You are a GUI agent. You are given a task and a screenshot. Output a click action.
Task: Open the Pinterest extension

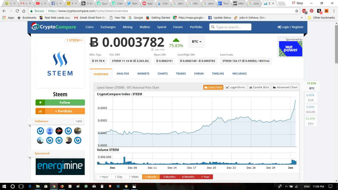(312, 11)
